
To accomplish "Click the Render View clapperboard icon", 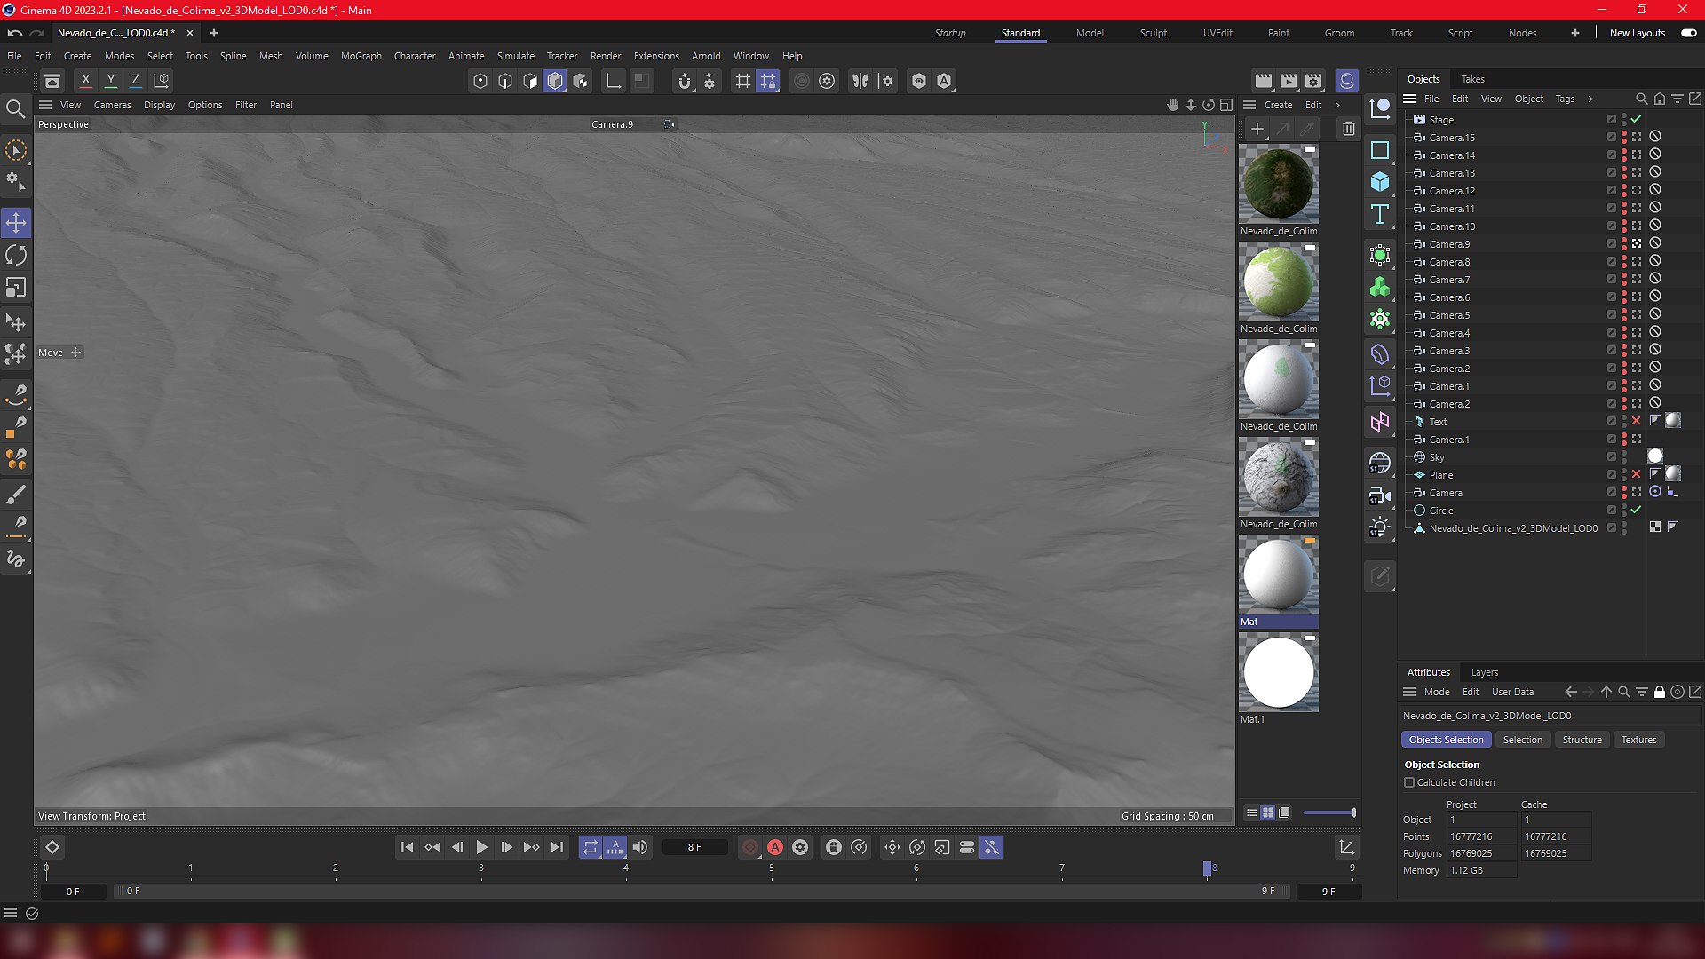I will click(x=1264, y=81).
